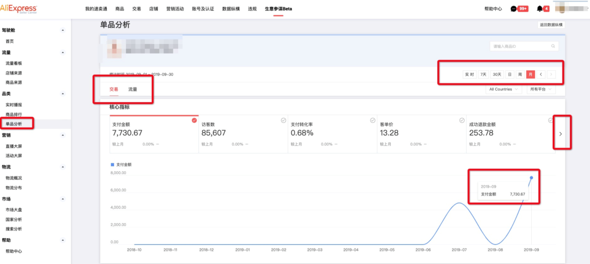Switch to the 交易 analysis tab
This screenshot has width=590, height=264.
[114, 89]
